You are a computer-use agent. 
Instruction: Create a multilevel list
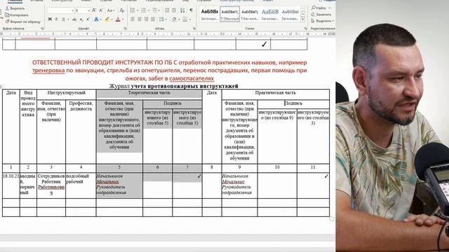click(155, 10)
